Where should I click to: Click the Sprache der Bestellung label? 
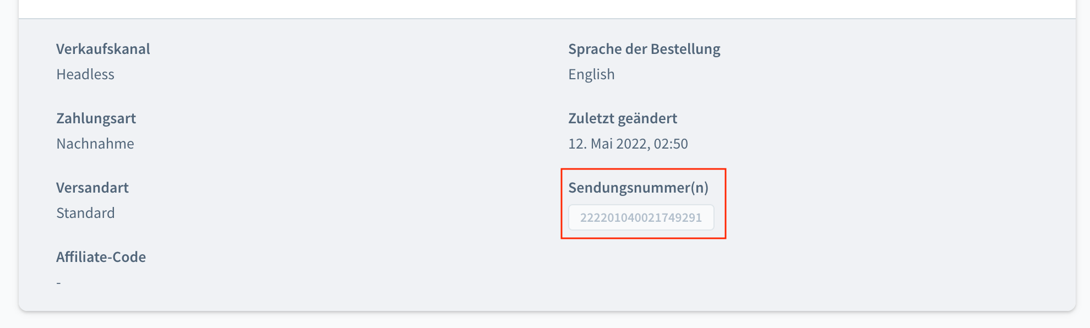click(x=644, y=49)
